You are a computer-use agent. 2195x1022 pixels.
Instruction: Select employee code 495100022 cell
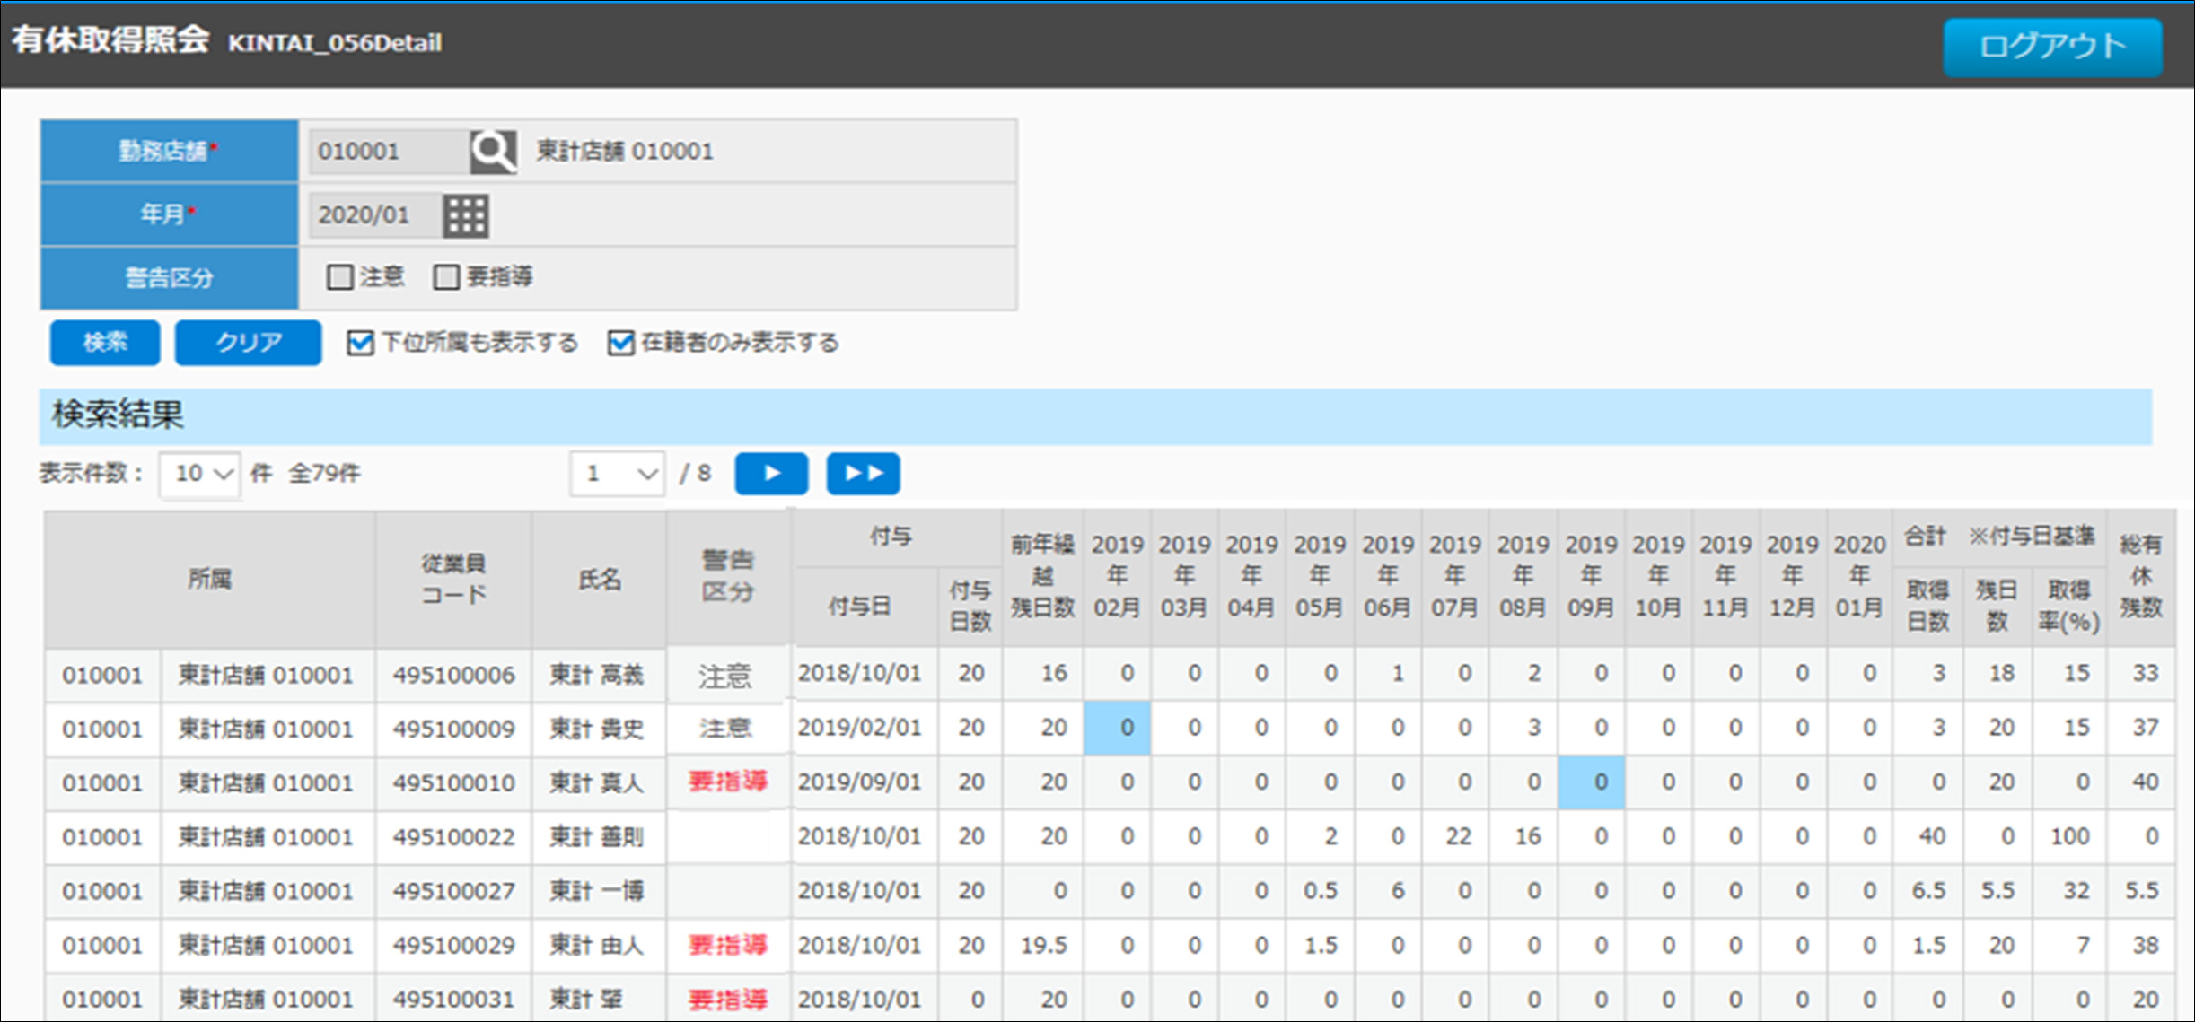[x=453, y=837]
